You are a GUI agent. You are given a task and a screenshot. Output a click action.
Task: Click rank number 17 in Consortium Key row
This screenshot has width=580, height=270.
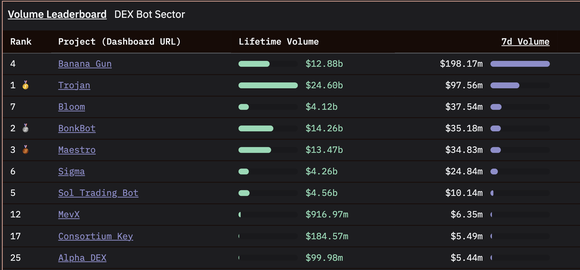coord(16,236)
